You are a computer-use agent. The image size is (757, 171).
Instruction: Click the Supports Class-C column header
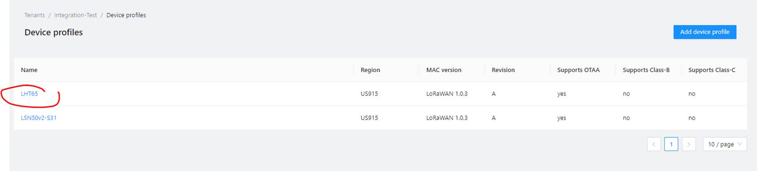(712, 70)
